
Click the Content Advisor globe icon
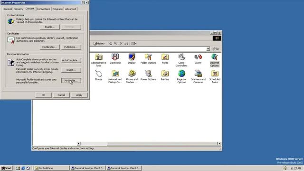coord(11,21)
